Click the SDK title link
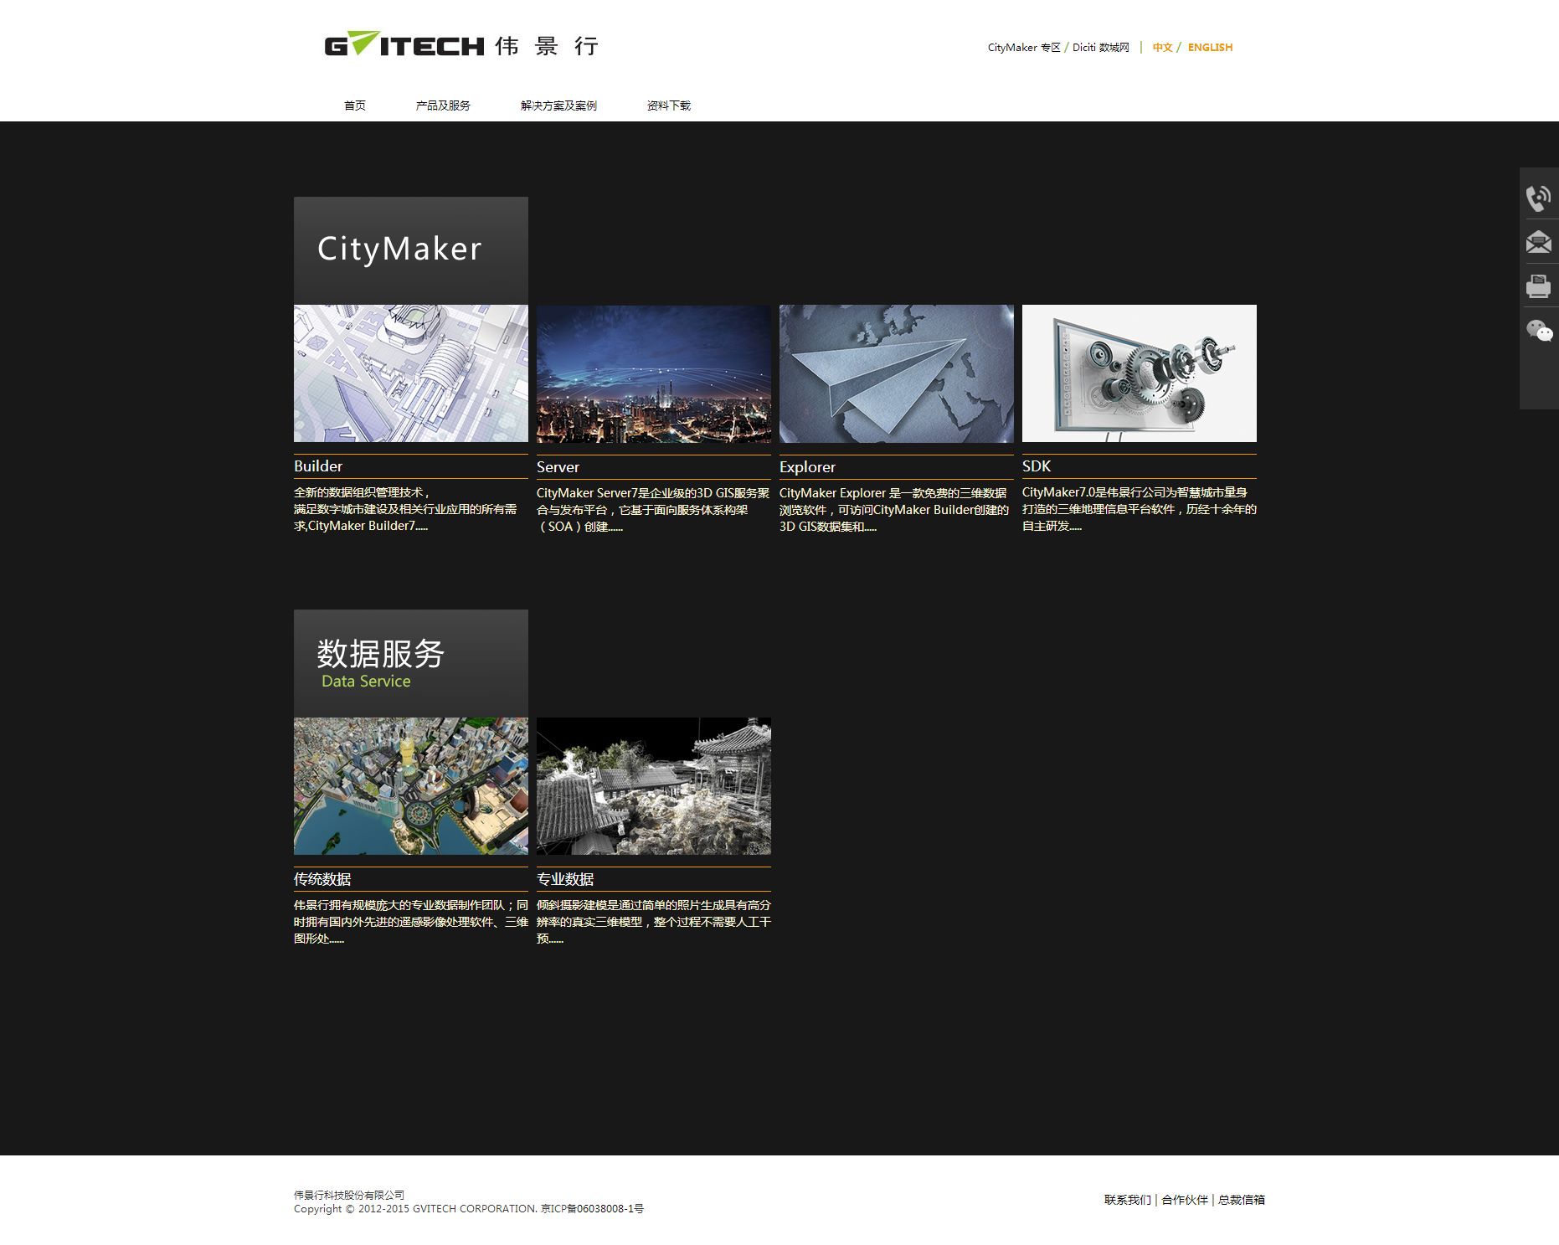Viewport: 1559px width, 1245px height. pyautogui.click(x=1037, y=466)
